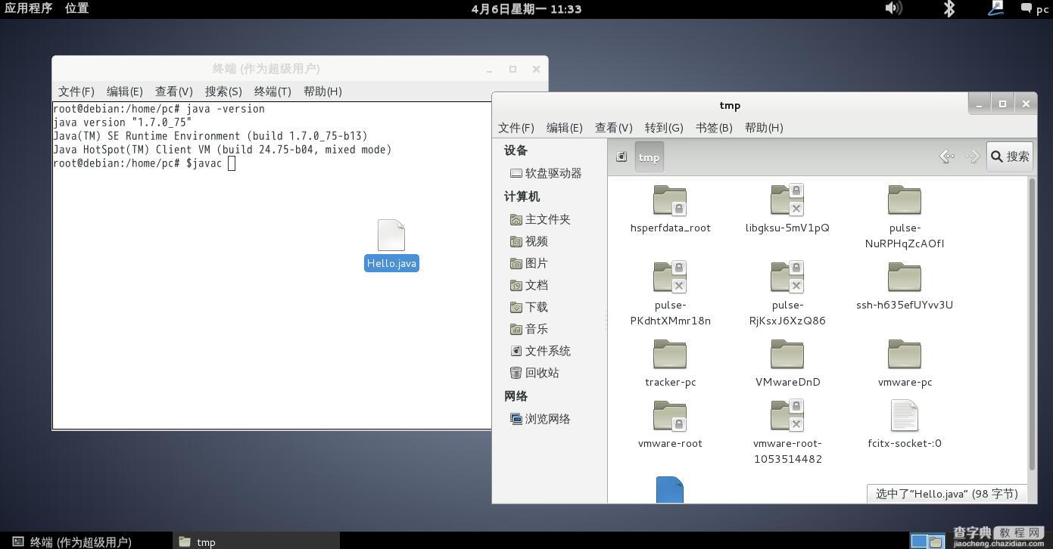Click the 计算机 sidebar heading
The width and height of the screenshot is (1053, 549).
(522, 197)
